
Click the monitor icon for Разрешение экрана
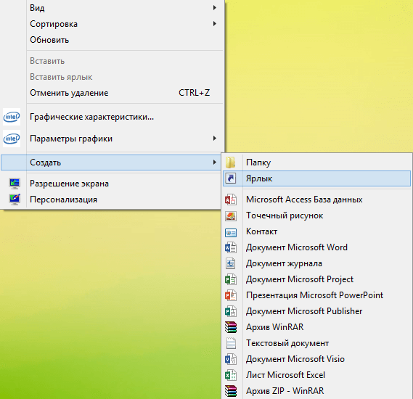point(15,184)
